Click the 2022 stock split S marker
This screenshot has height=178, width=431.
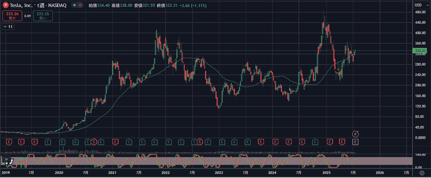click(200, 142)
